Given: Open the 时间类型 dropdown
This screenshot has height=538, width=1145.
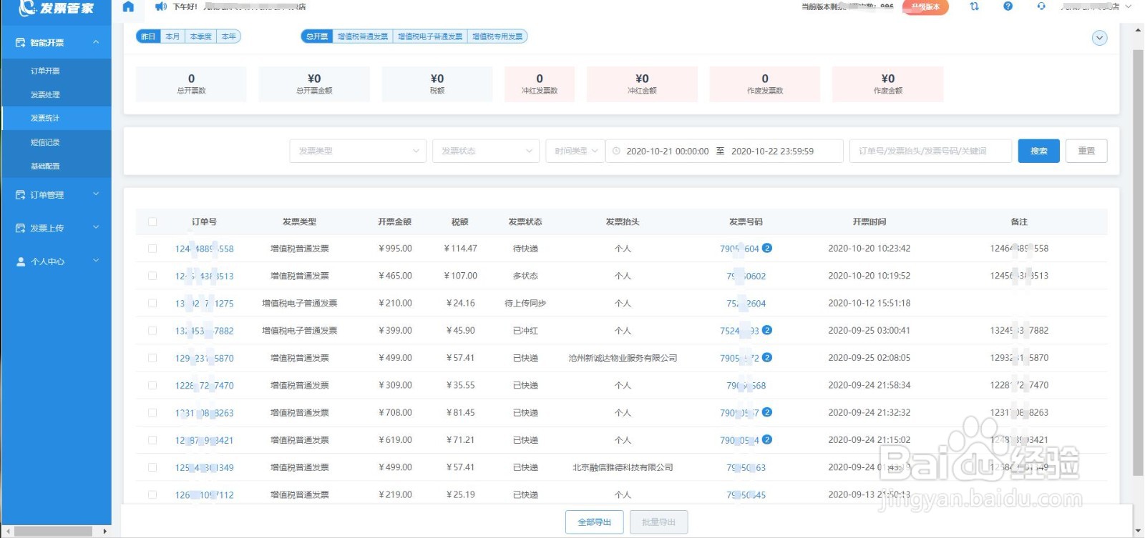Looking at the screenshot, I should 575,151.
